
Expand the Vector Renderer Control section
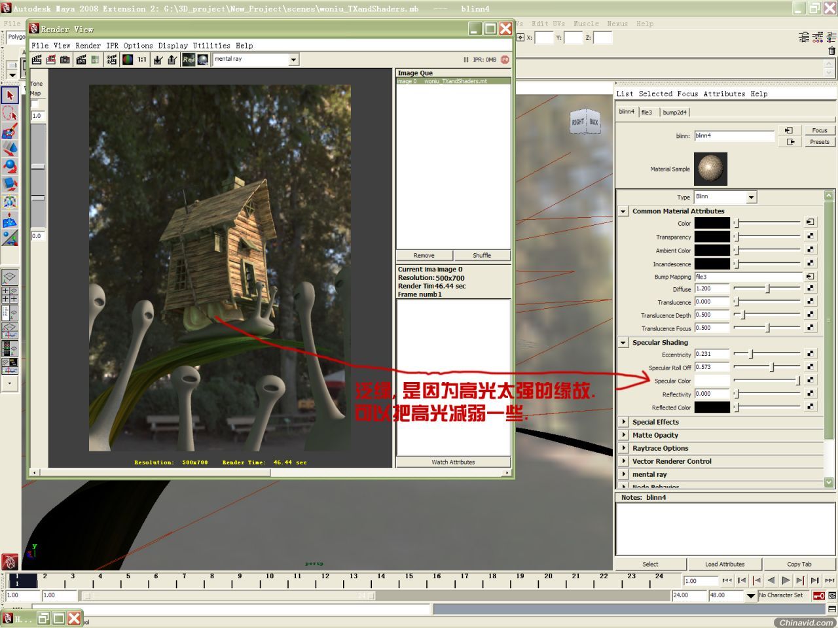coord(623,461)
